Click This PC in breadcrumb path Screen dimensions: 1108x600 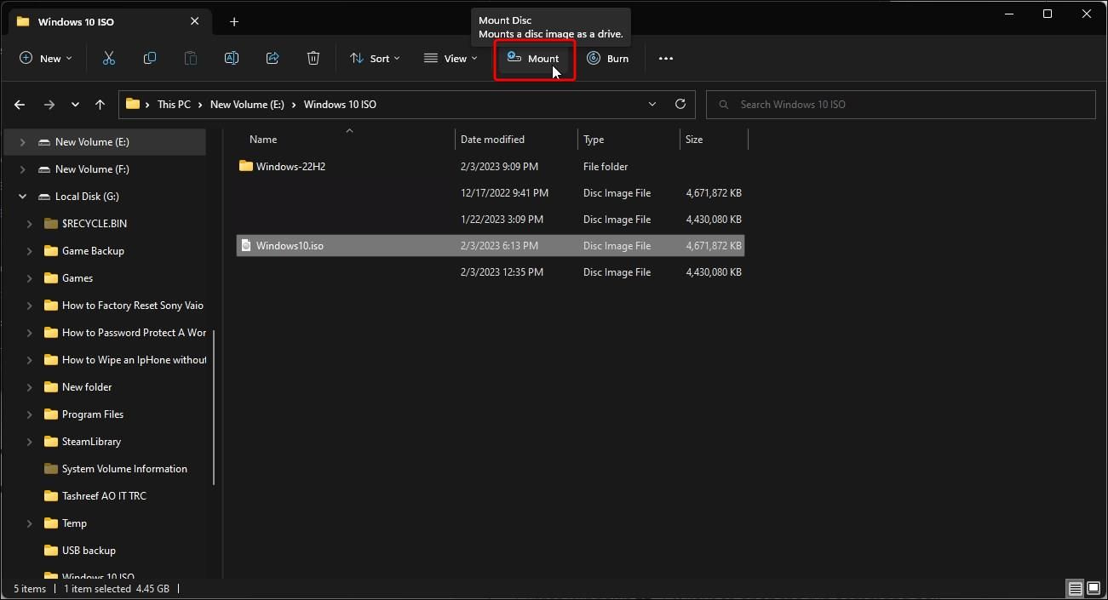point(174,105)
